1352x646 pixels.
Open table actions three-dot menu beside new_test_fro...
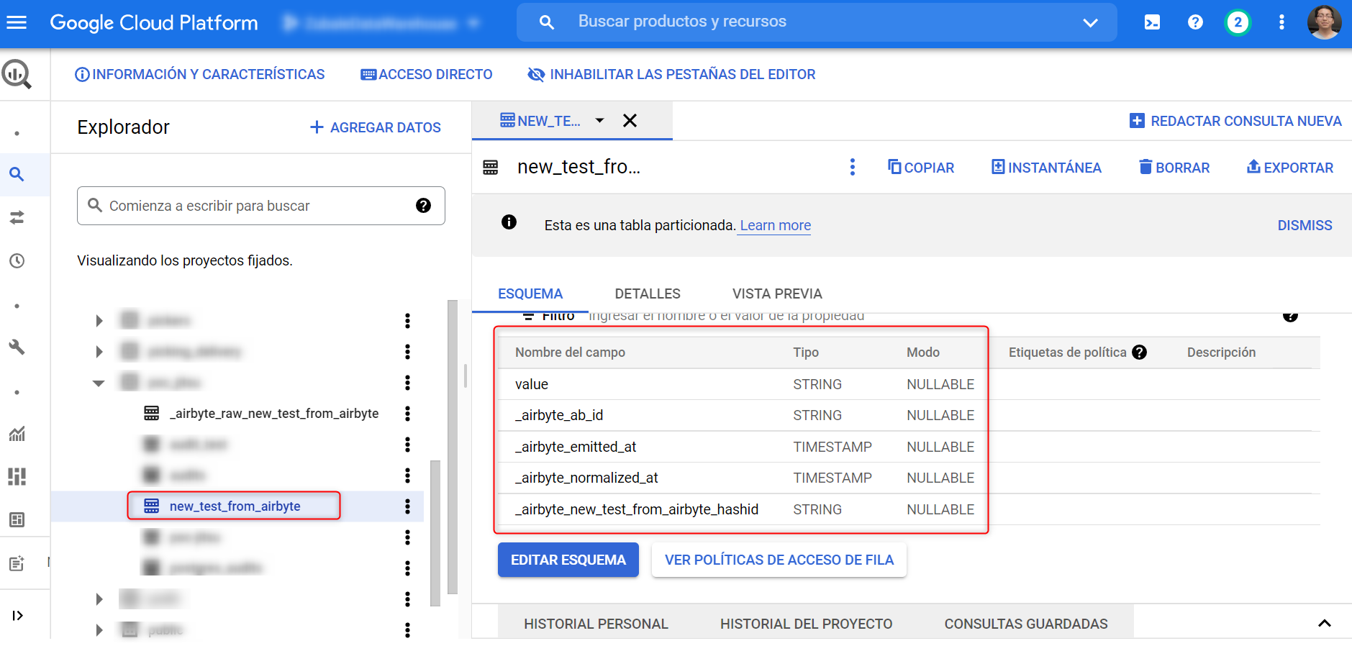coord(852,168)
